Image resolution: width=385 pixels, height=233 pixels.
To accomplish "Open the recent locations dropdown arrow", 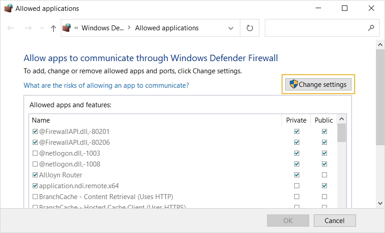I will tap(42, 28).
